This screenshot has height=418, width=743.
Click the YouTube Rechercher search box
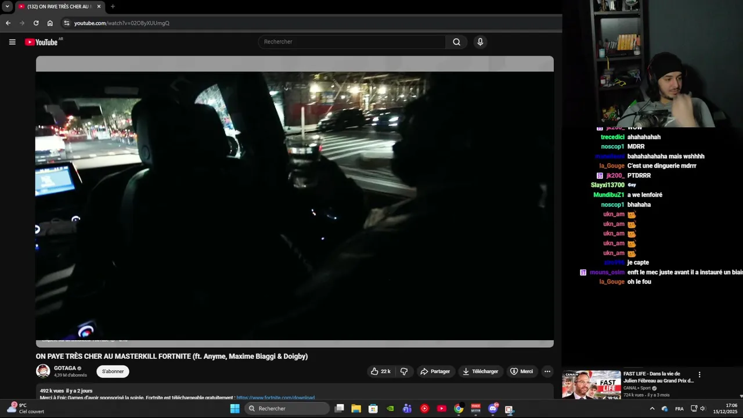352,42
